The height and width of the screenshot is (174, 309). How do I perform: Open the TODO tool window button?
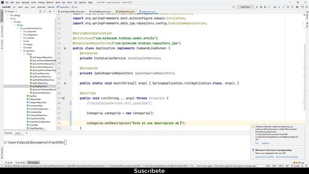click(x=20, y=162)
